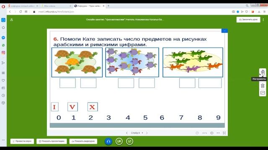Open the sidebar extensions cube icon
This screenshot has width=268, height=150.
pyautogui.click(x=3, y=103)
